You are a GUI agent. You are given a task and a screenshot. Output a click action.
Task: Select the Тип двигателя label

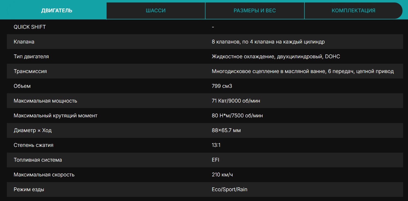click(x=31, y=57)
